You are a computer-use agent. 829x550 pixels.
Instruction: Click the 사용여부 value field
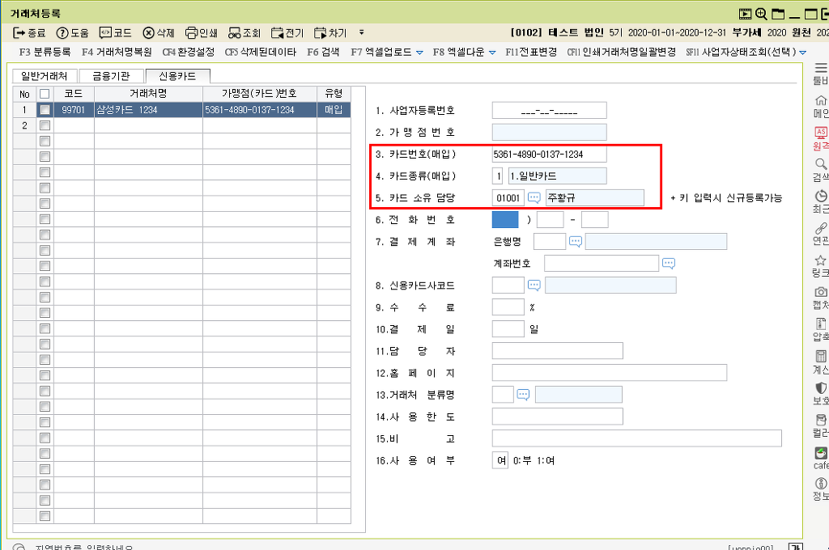(500, 460)
